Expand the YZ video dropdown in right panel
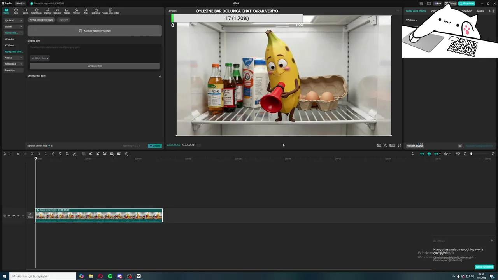Image resolution: width=498 pixels, height=280 pixels. tap(411, 20)
